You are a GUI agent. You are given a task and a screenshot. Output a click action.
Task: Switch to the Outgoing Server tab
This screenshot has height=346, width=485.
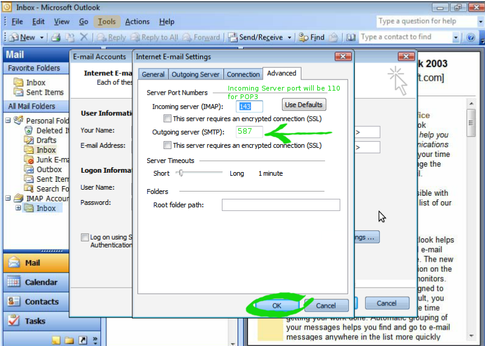(196, 74)
